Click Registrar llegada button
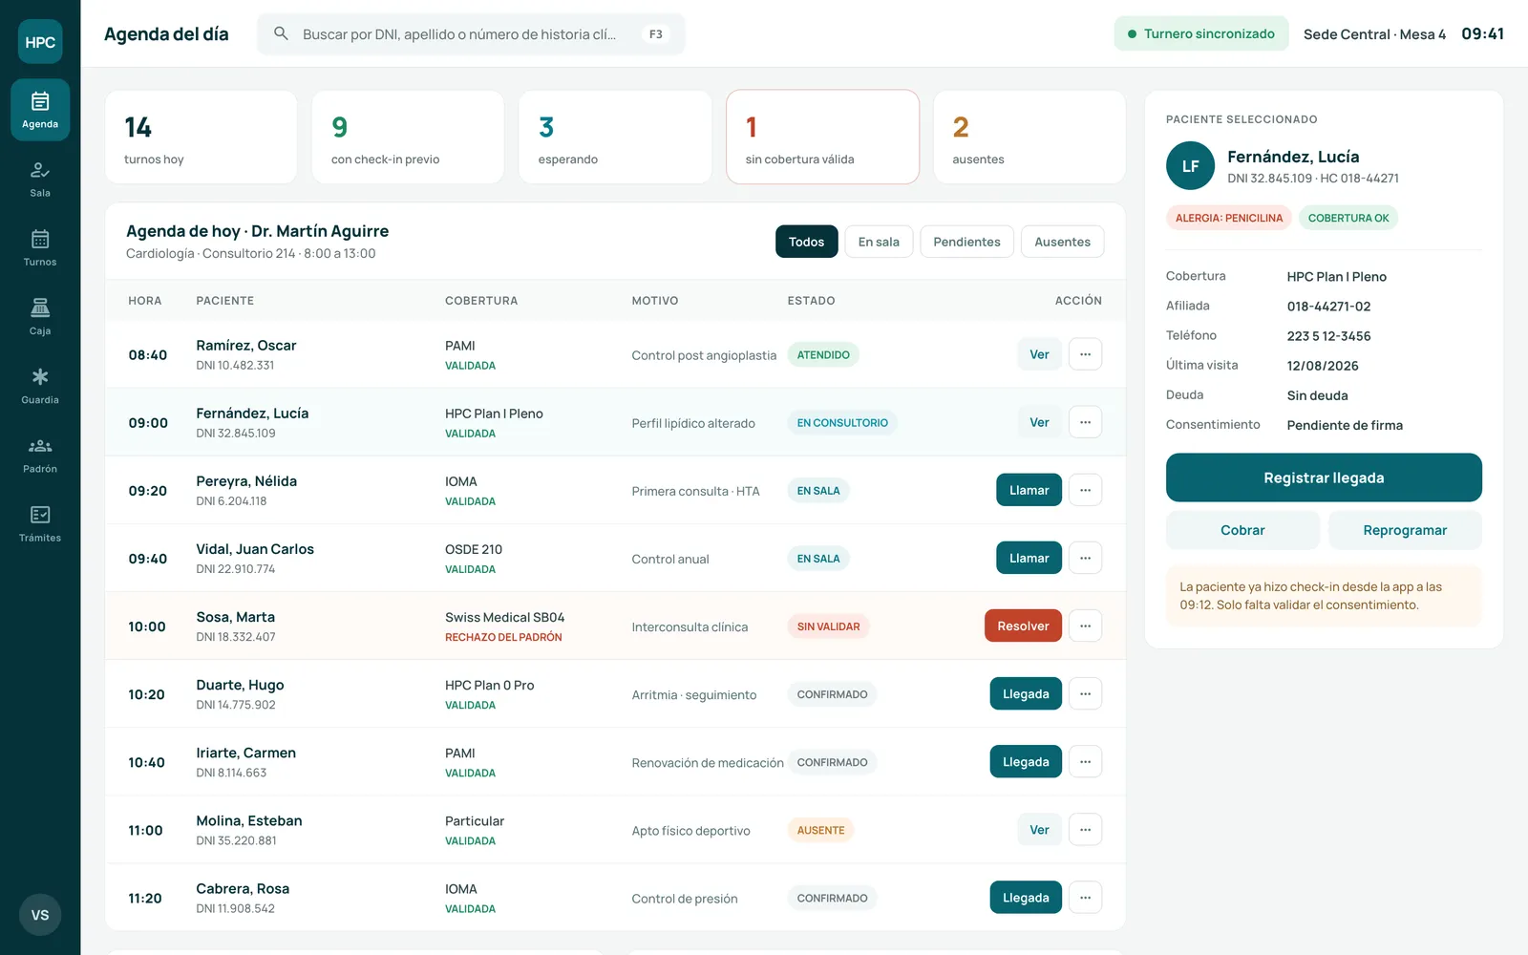 pyautogui.click(x=1324, y=477)
